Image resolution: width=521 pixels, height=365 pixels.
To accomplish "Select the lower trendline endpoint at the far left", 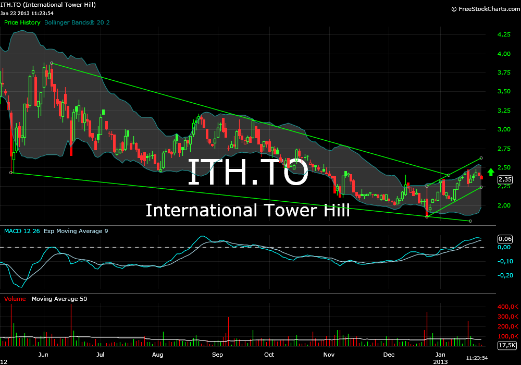I will click(11, 173).
